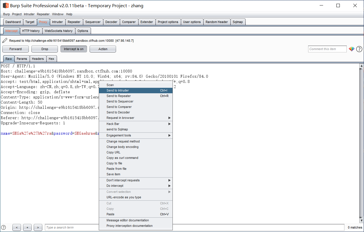
Task: Open the Help menu
Action: [x=69, y=14]
